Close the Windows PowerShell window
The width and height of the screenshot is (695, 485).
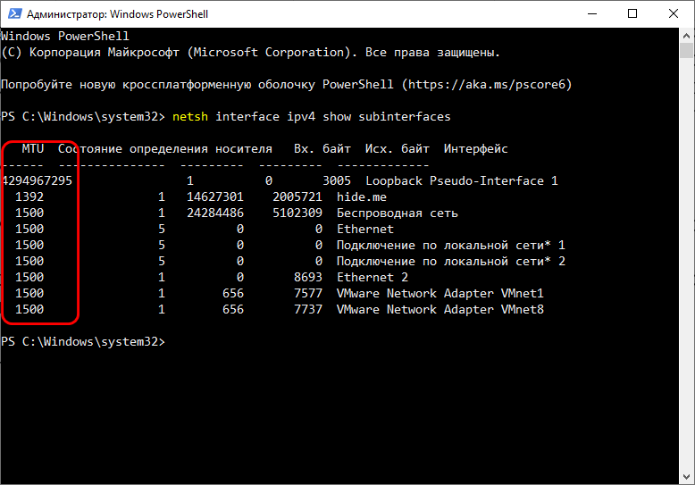click(673, 14)
